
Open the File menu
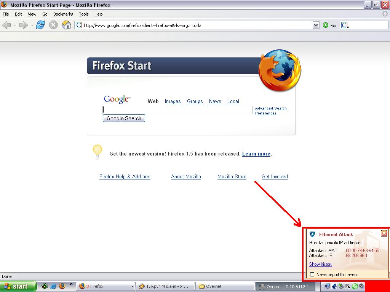coord(6,14)
